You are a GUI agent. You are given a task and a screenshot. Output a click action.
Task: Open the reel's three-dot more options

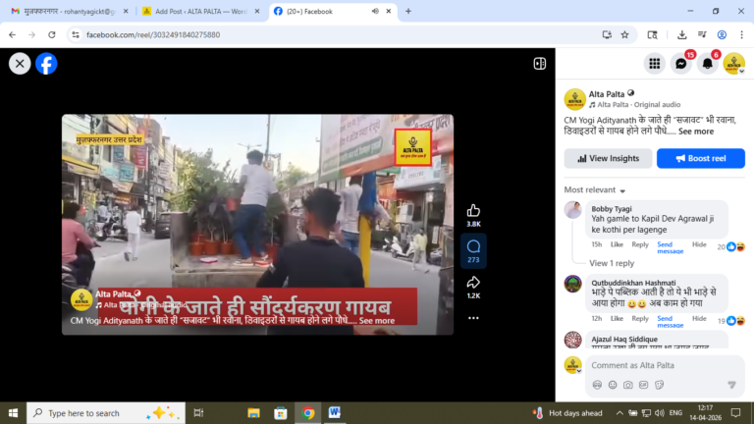tap(473, 318)
